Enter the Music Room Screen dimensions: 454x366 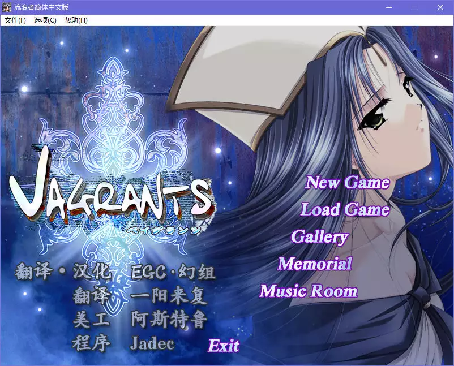(309, 291)
